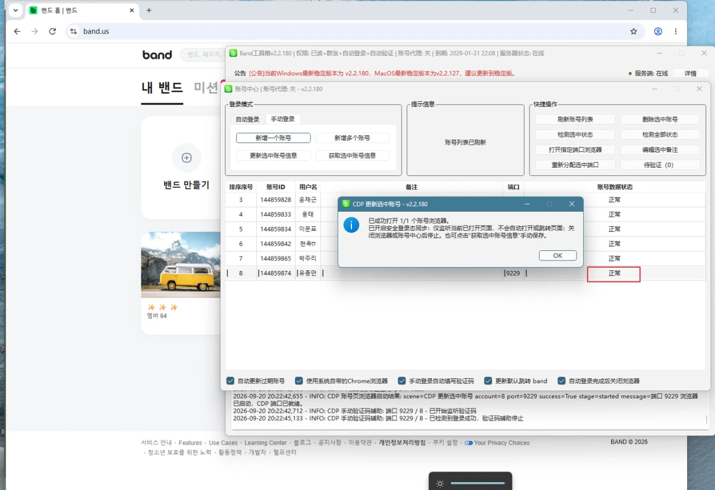
Task: Toggle 使用系统自带的Chrome浏览器 checkbox
Action: pyautogui.click(x=299, y=381)
